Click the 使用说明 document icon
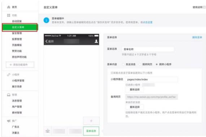The image size is (206, 137). tap(205, 7)
